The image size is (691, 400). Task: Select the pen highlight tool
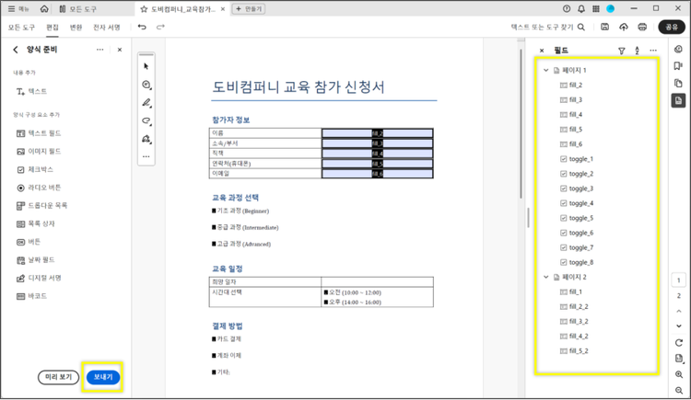pyautogui.click(x=146, y=103)
